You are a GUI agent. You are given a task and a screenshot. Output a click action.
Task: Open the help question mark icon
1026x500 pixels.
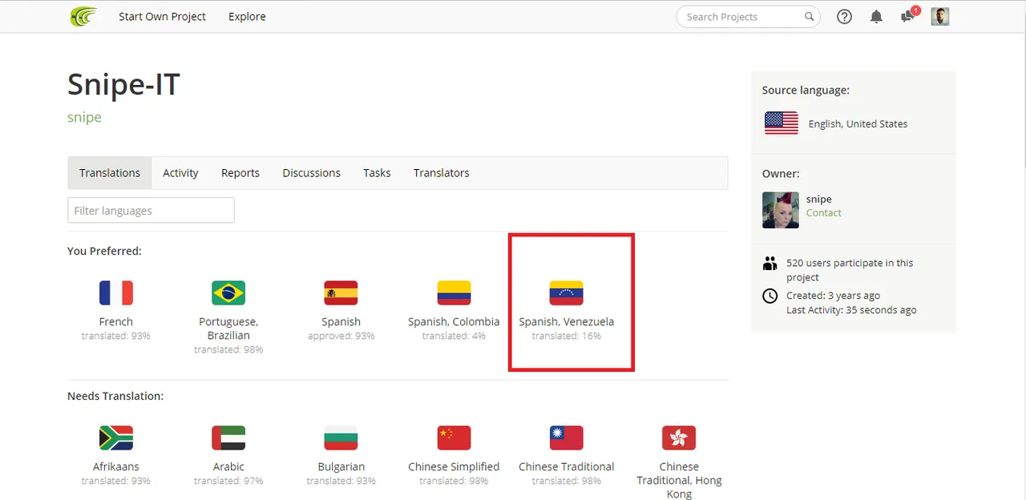(844, 16)
